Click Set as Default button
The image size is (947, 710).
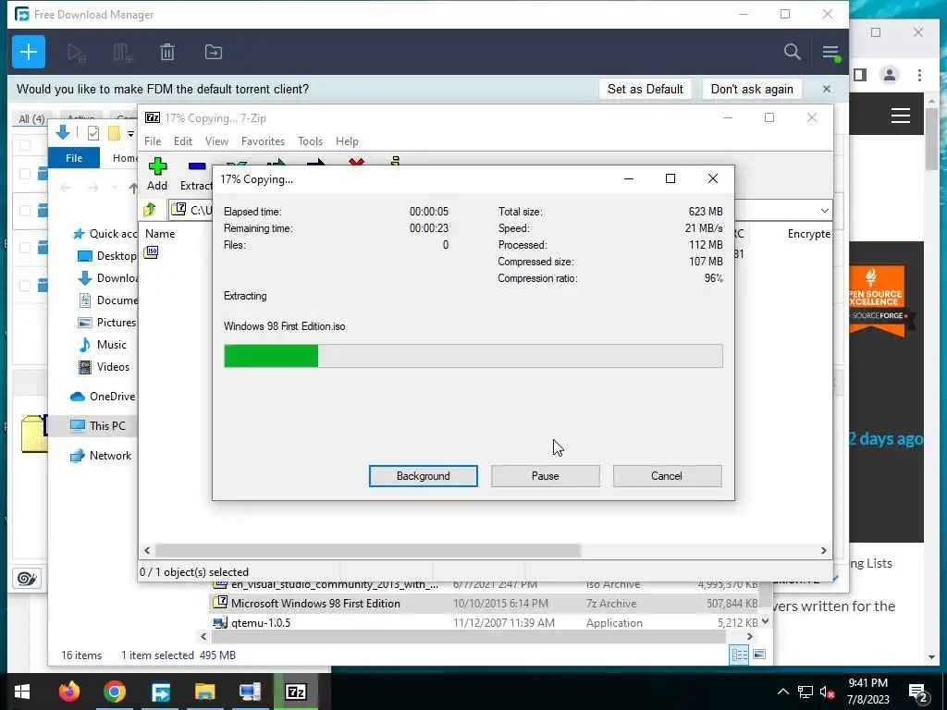click(x=645, y=90)
